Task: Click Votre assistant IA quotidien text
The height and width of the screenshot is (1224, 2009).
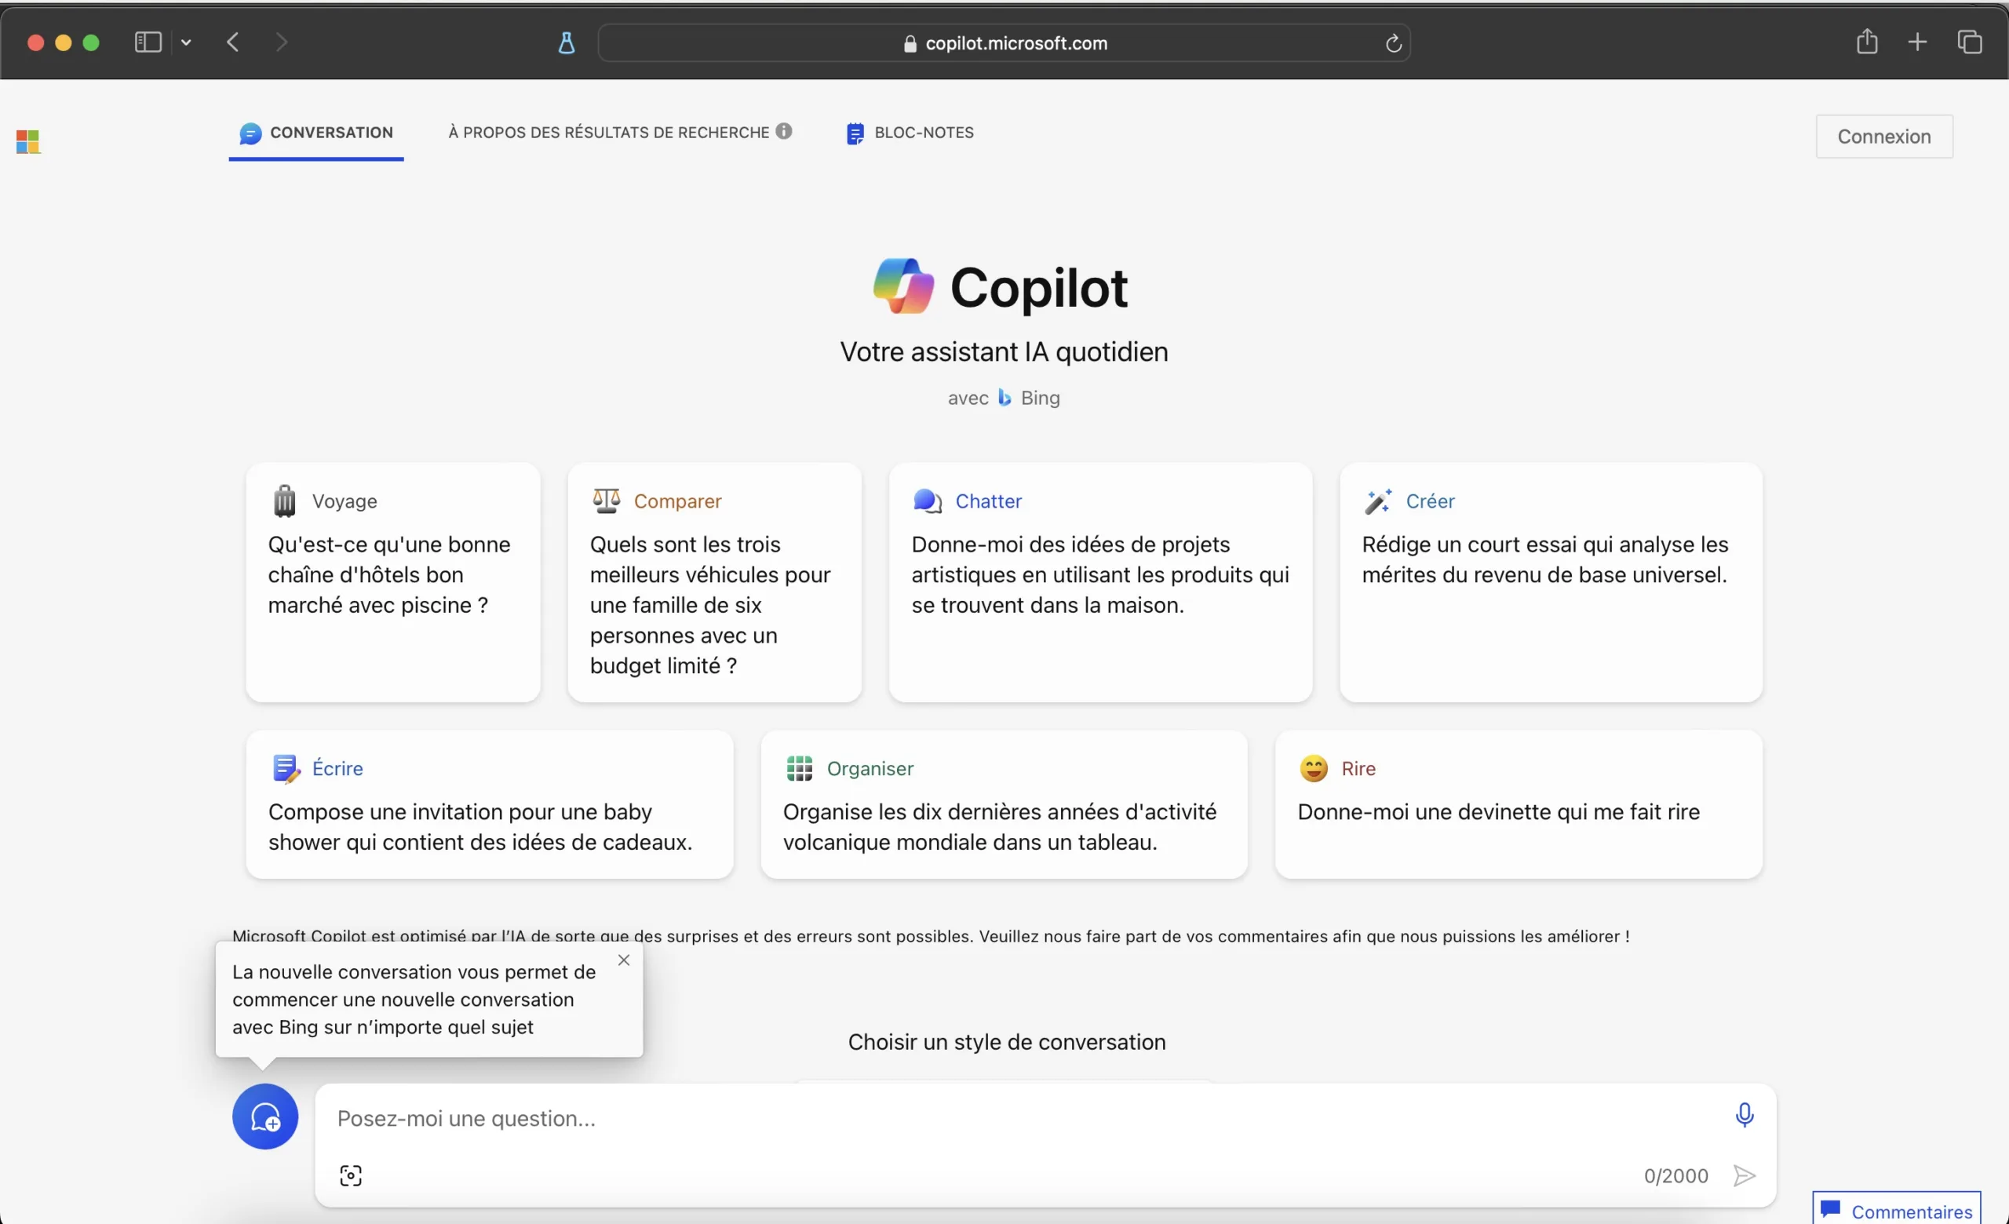Action: [x=1004, y=352]
